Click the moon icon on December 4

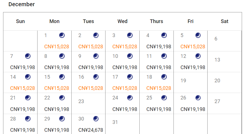[164, 35]
